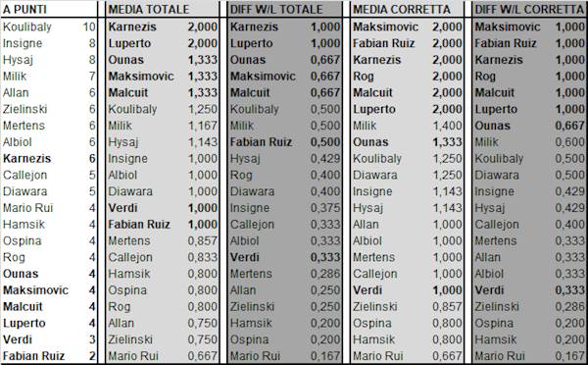Select Koulibaly in the A PUNTI column
Screen dimensions: 588x365
[x=27, y=27]
